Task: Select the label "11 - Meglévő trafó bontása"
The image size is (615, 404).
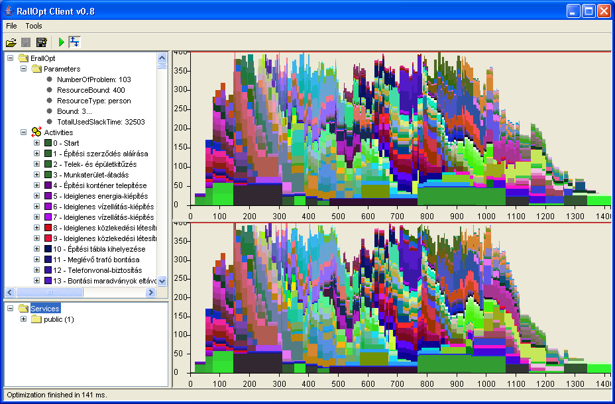Action: pos(97,260)
